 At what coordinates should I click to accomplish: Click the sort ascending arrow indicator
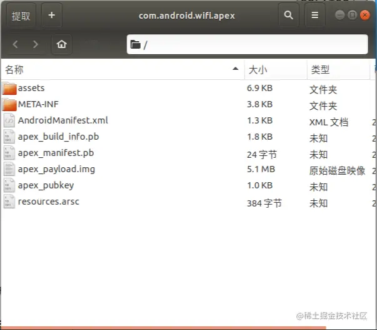(x=235, y=69)
